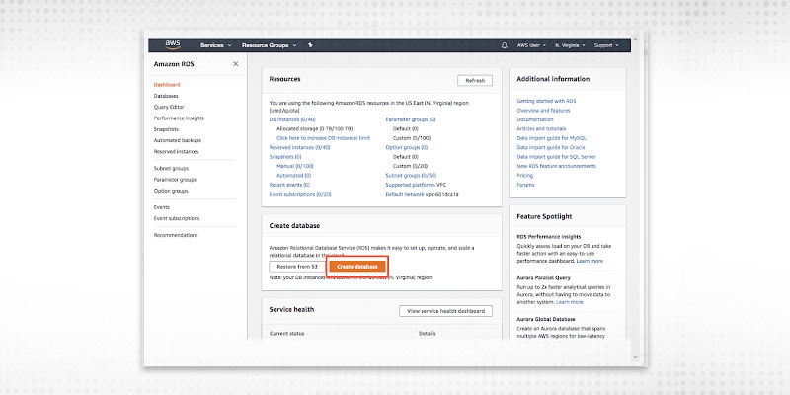Open Subnet groups in the sidebar

coord(171,168)
